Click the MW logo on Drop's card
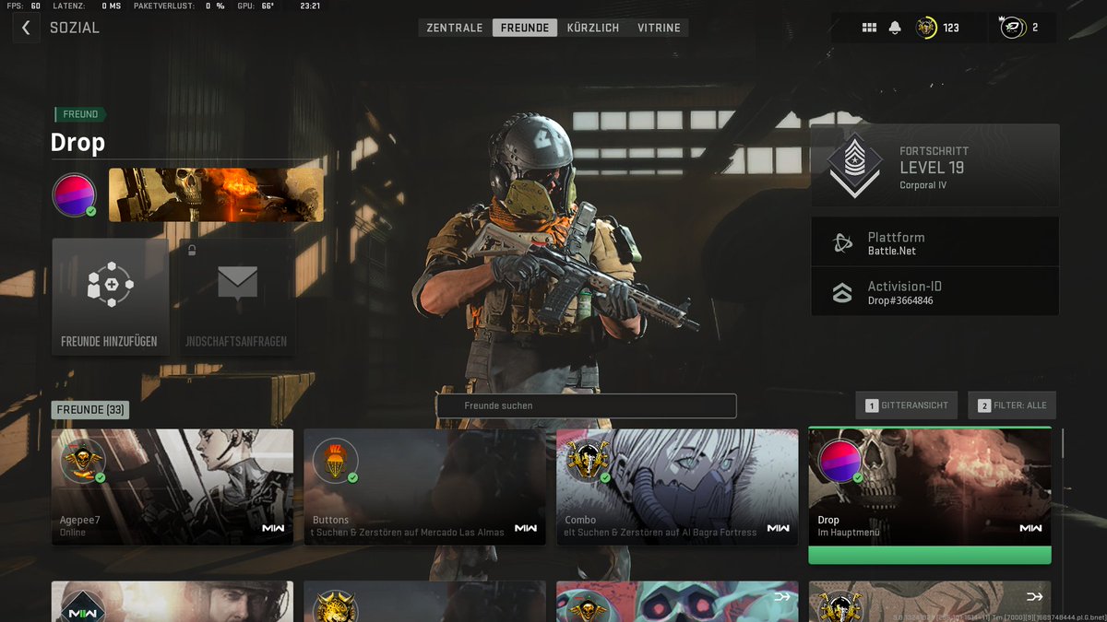The width and height of the screenshot is (1107, 622). click(1030, 528)
